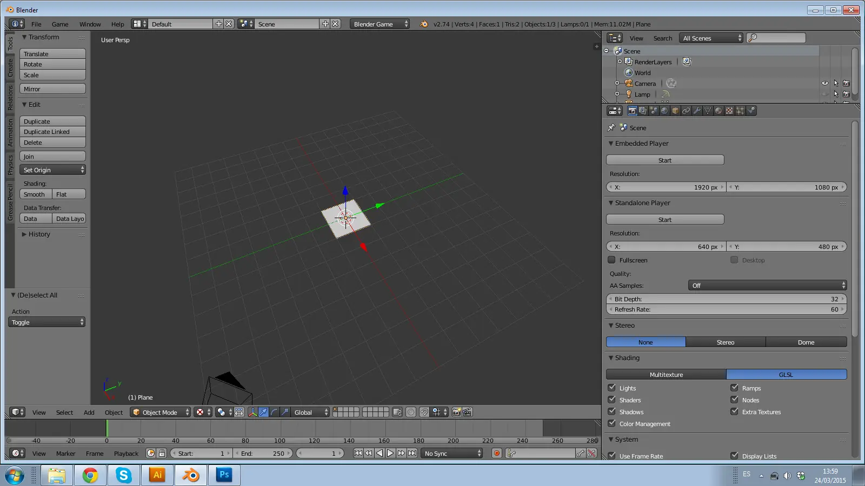This screenshot has height=486, width=865.
Task: Uncheck the Shadows shading option
Action: click(x=611, y=411)
